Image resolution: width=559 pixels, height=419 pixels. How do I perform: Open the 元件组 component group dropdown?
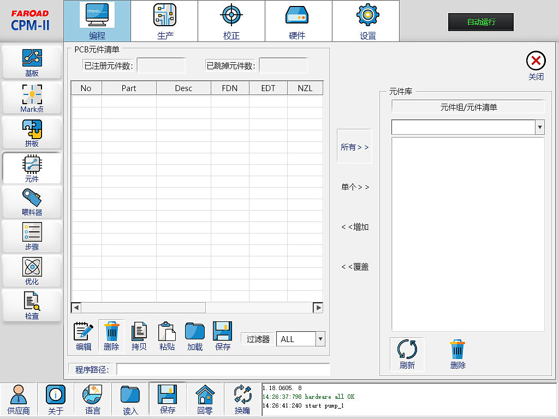click(467, 127)
